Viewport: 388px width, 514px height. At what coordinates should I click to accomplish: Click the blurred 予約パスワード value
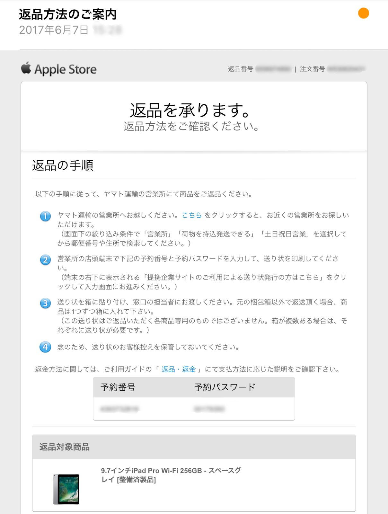coord(209,409)
